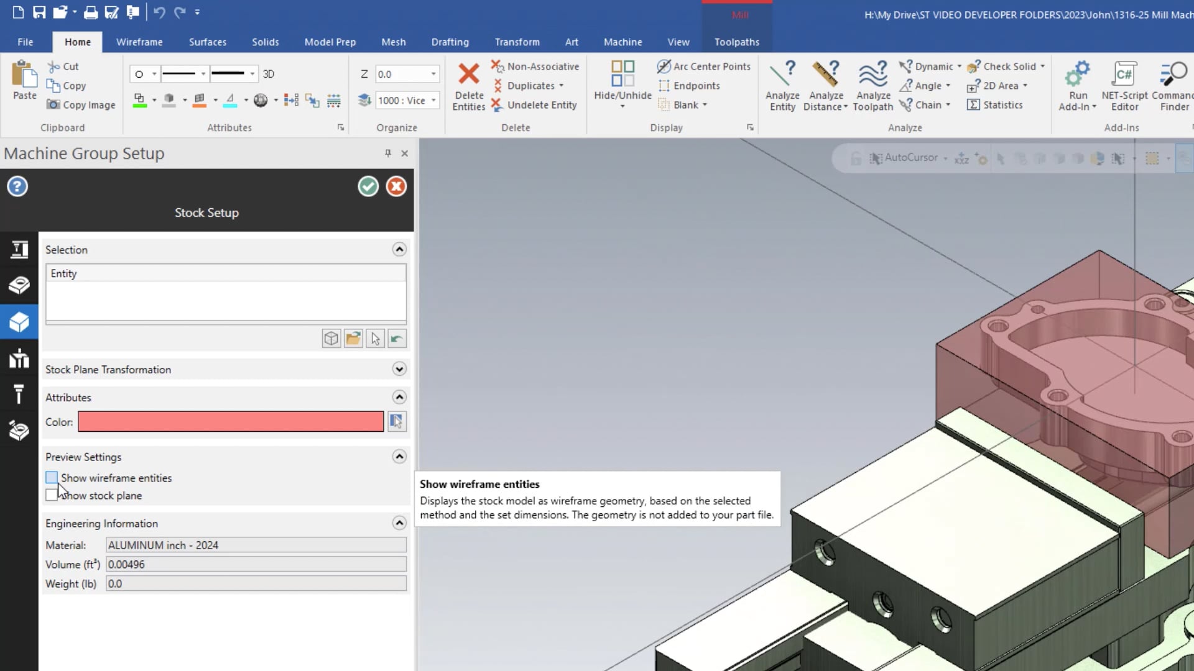1194x671 pixels.
Task: Click the red Color swatch for stock
Action: pos(231,421)
